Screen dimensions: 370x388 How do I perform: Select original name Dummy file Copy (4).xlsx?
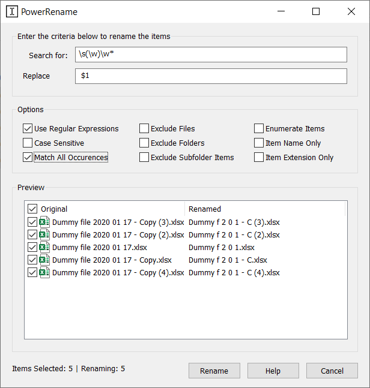click(x=118, y=273)
